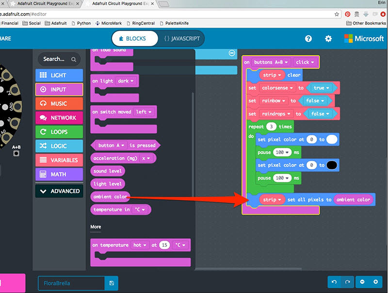Screen dimensions: 388x293
Task: Save the project using the disk icon
Action: coord(111,283)
